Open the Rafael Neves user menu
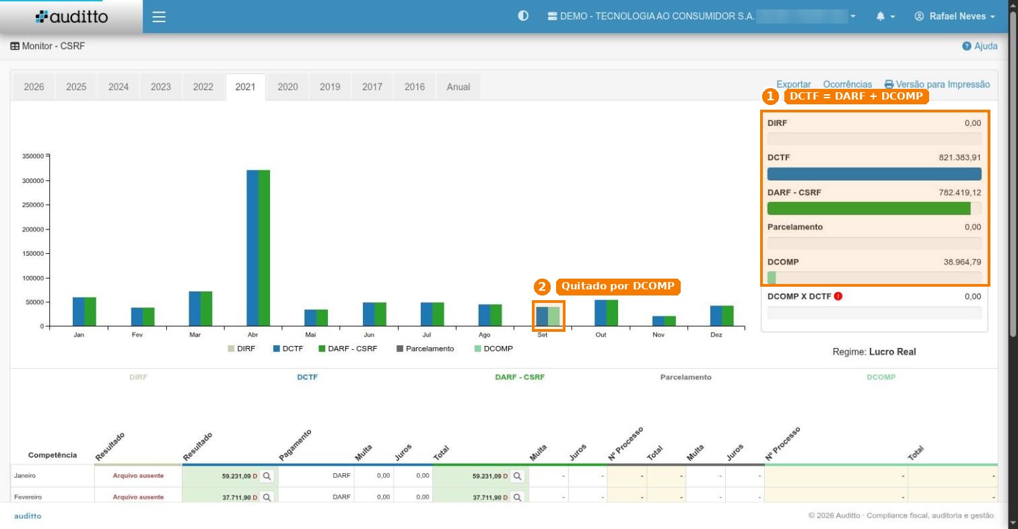Viewport: 1018px width, 529px height. [x=955, y=16]
